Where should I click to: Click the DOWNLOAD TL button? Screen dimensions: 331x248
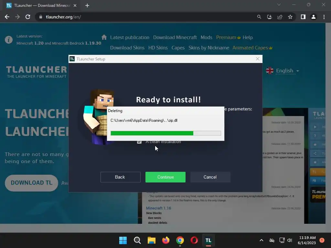point(31,183)
